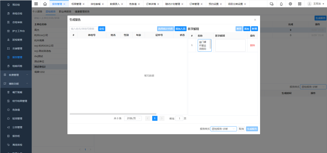Go to home page icon

click(x=45, y=4)
